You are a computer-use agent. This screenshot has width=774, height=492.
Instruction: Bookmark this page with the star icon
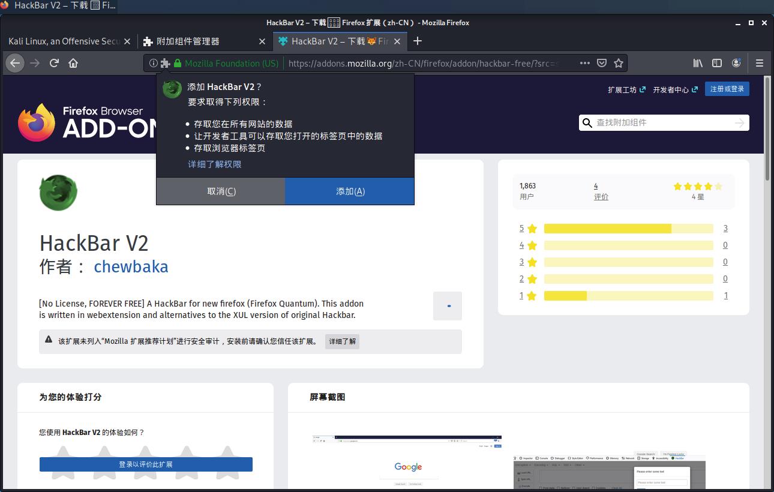pos(619,63)
